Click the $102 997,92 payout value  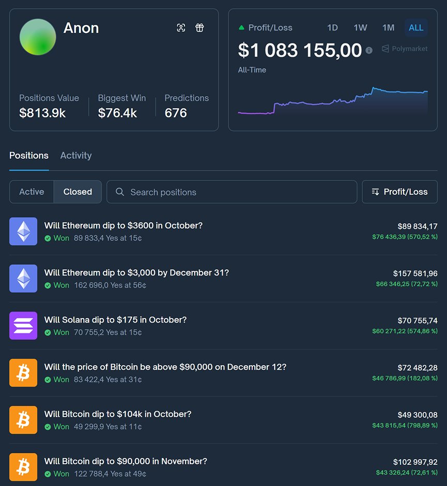pyautogui.click(x=415, y=462)
